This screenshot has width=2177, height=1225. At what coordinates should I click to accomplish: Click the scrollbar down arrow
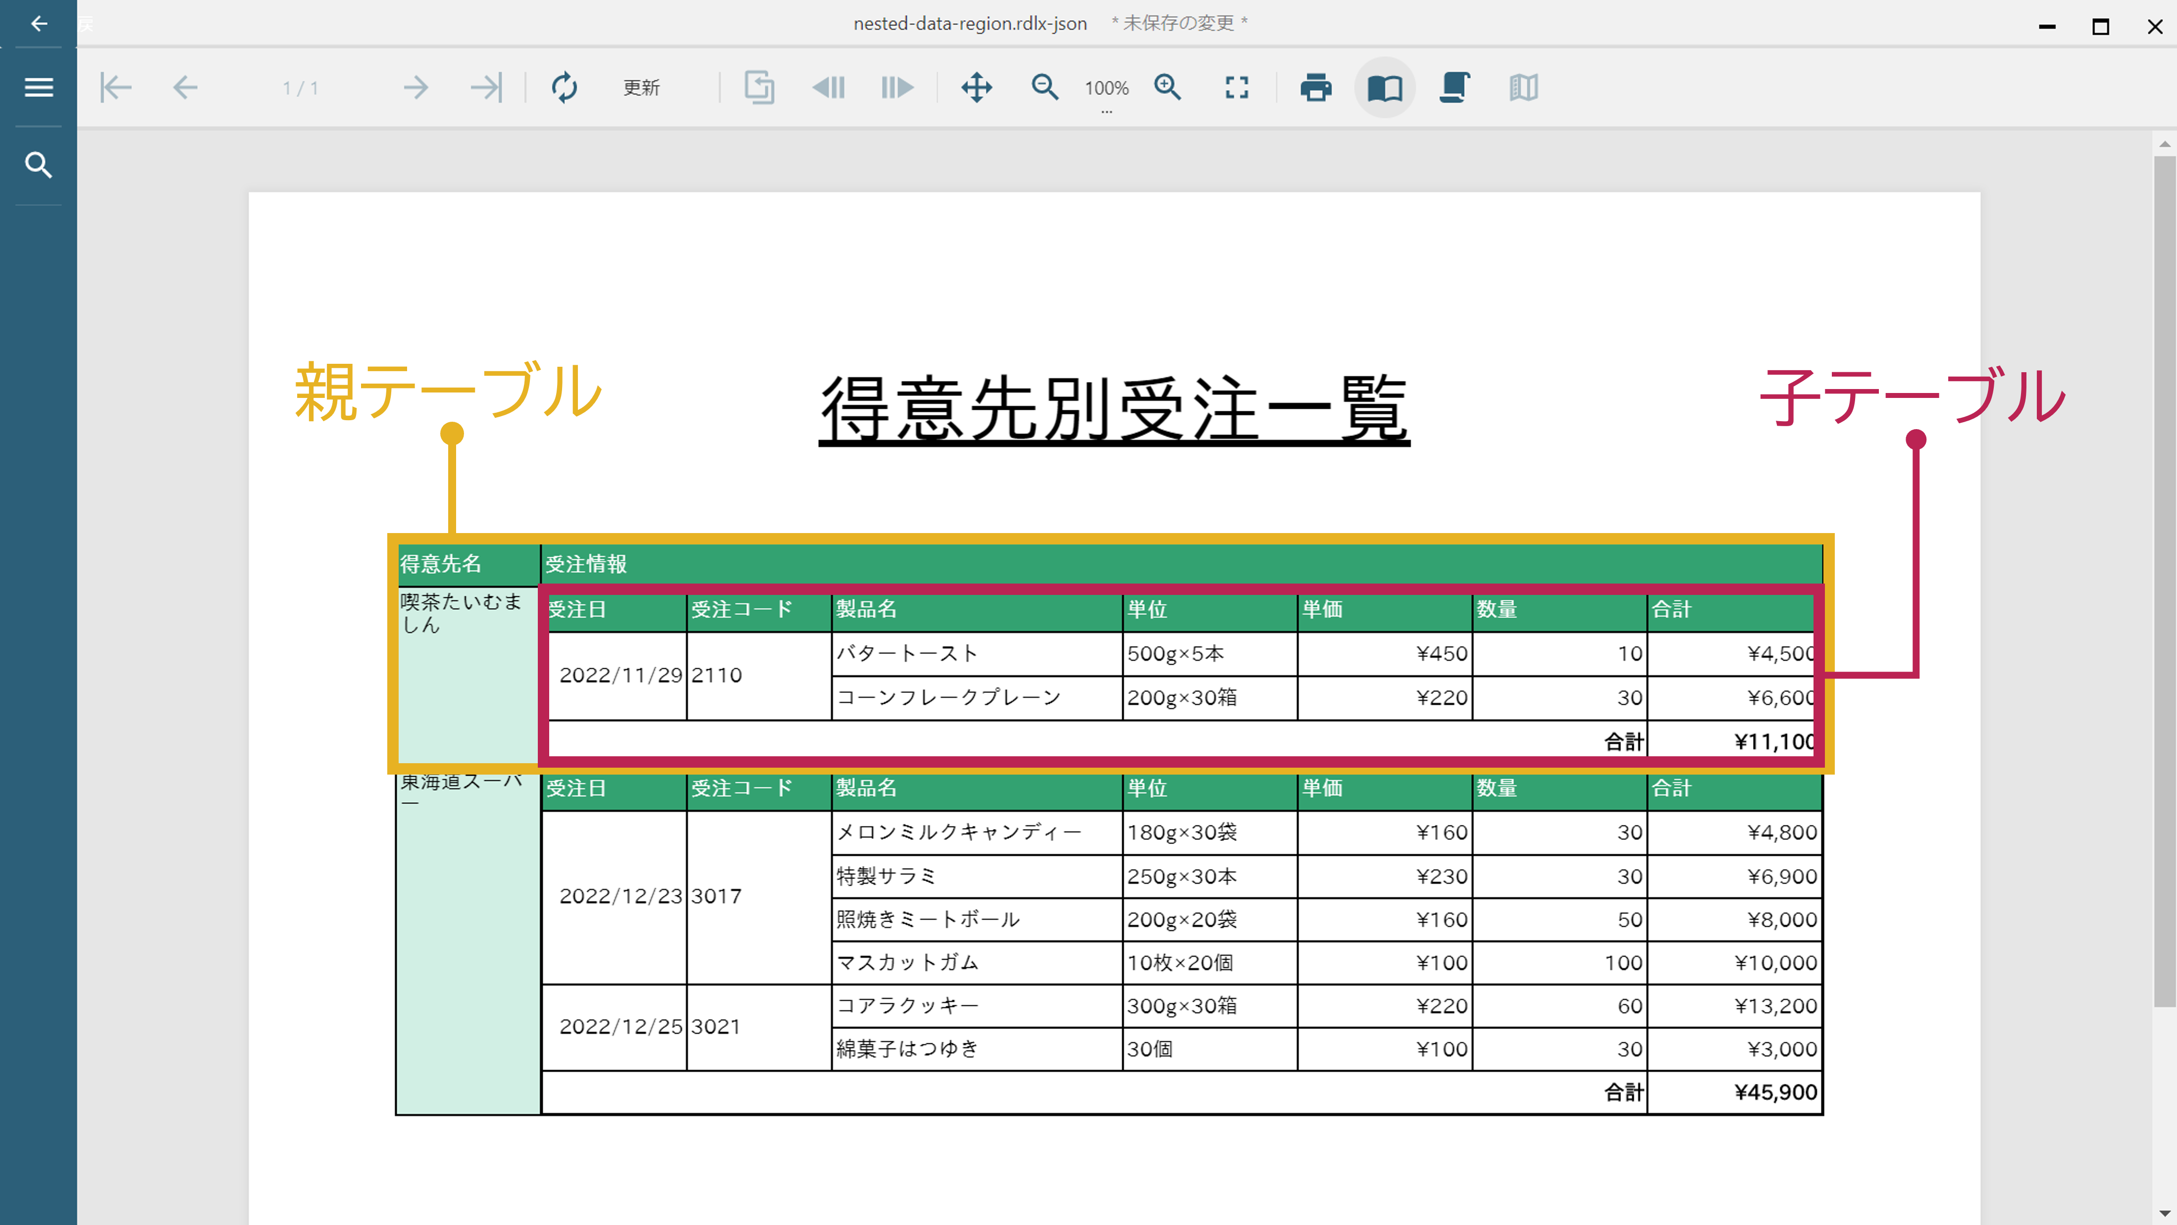coord(2164,1214)
